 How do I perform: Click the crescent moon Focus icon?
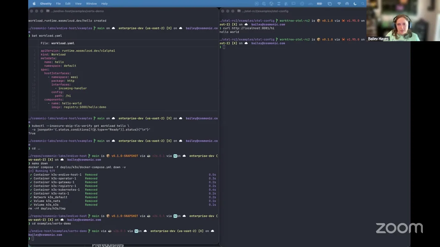click(x=355, y=3)
